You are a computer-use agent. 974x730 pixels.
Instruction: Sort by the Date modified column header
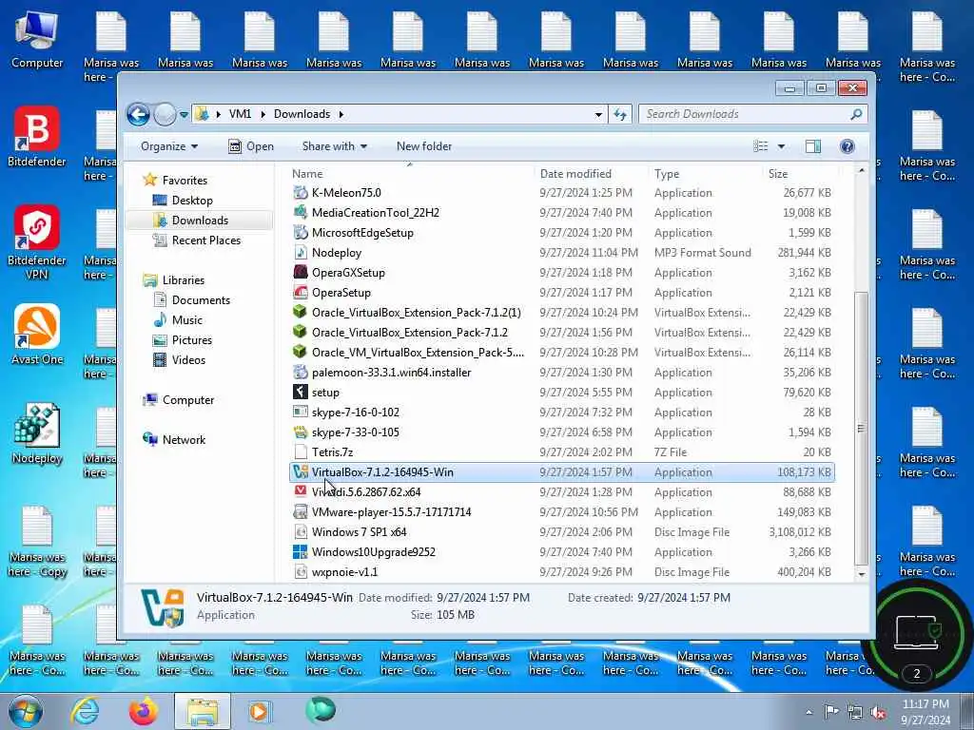[591, 174]
